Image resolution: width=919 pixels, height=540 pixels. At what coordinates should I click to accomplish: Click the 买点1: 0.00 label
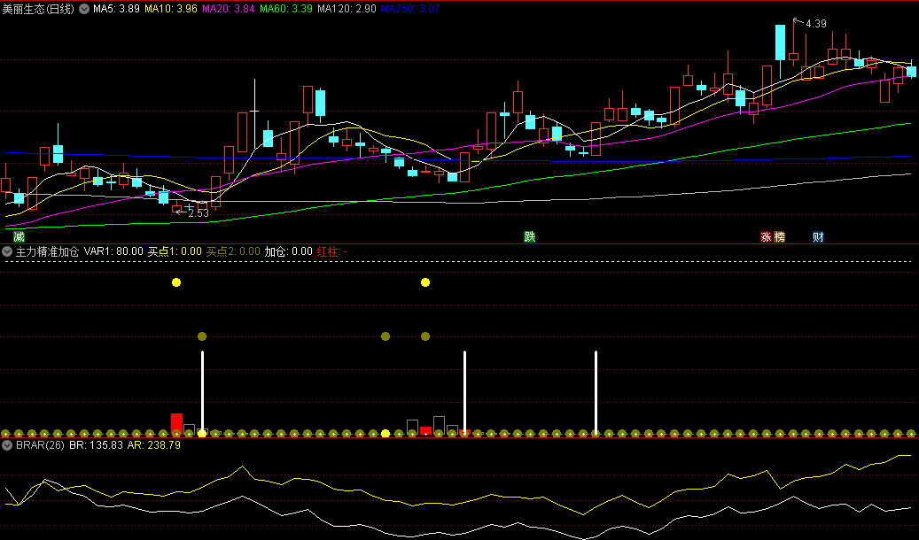click(x=174, y=251)
